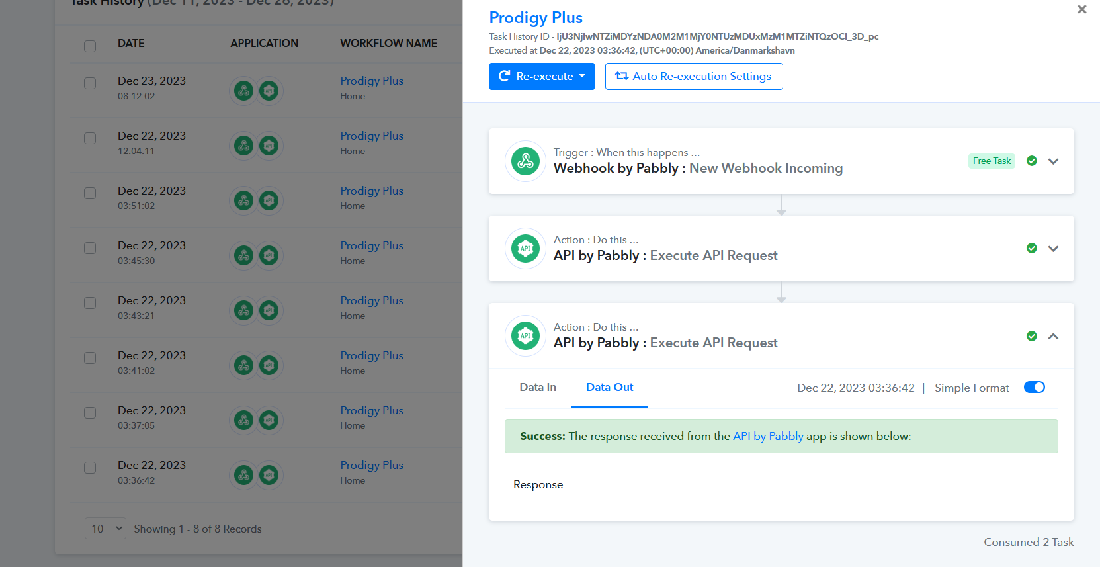Disable the Simple Format toggle
This screenshot has height=567, width=1100.
coord(1035,387)
